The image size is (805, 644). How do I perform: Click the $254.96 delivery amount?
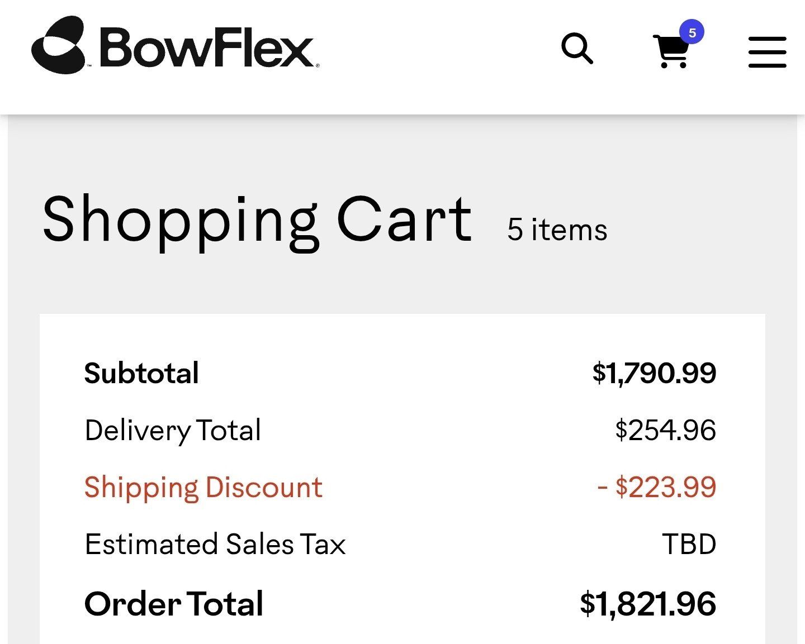tap(665, 430)
